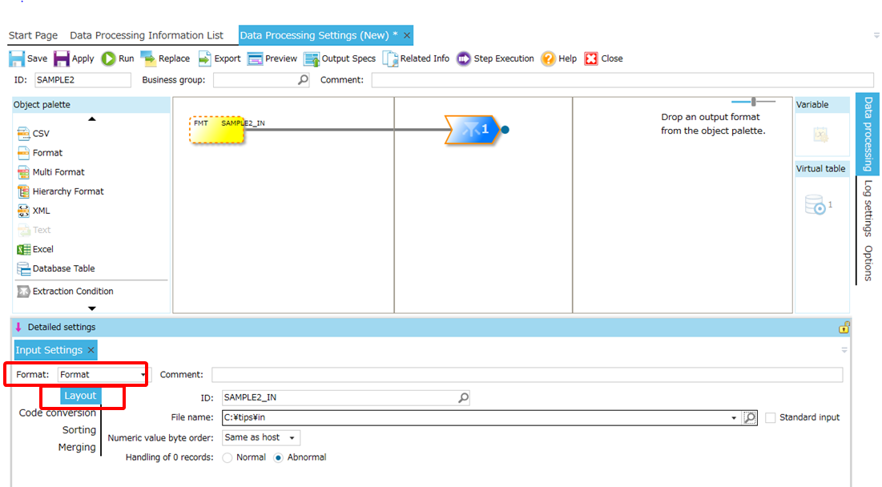Enable the Standard input checkbox
This screenshot has height=487, width=882.
771,417
